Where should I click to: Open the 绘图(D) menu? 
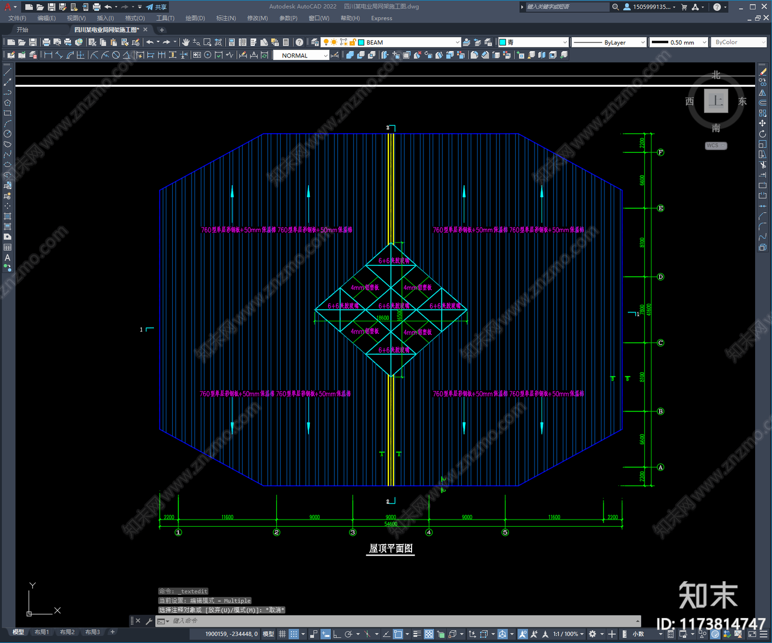pyautogui.click(x=195, y=18)
